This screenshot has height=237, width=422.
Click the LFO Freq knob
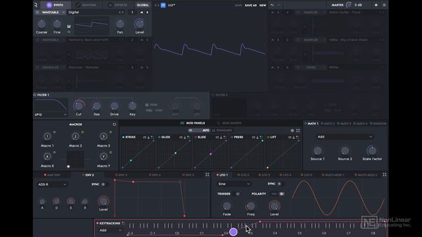[x=251, y=206]
